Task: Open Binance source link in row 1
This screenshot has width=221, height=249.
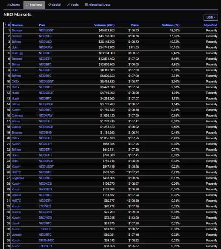Action: pos(17,31)
